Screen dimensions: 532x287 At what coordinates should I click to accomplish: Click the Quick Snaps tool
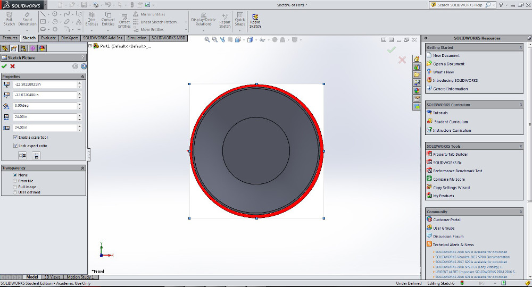point(240,19)
